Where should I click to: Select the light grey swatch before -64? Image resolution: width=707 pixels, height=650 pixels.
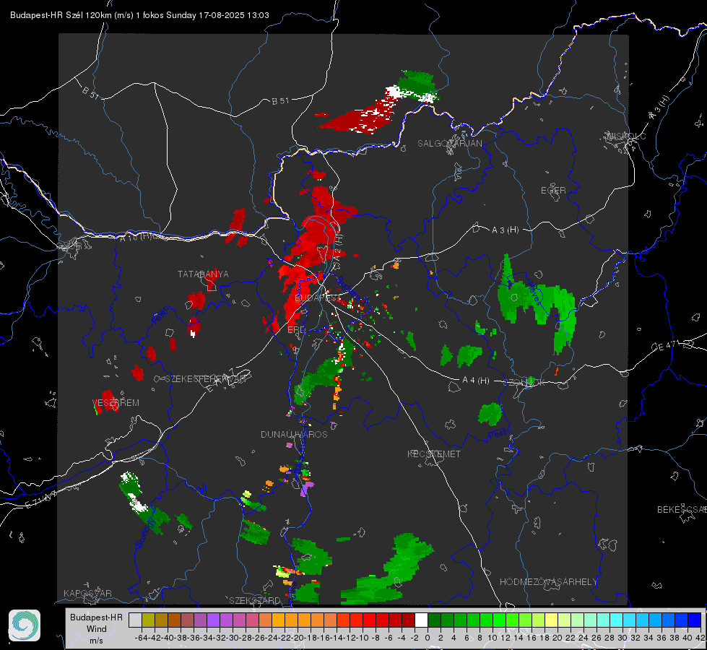135,620
